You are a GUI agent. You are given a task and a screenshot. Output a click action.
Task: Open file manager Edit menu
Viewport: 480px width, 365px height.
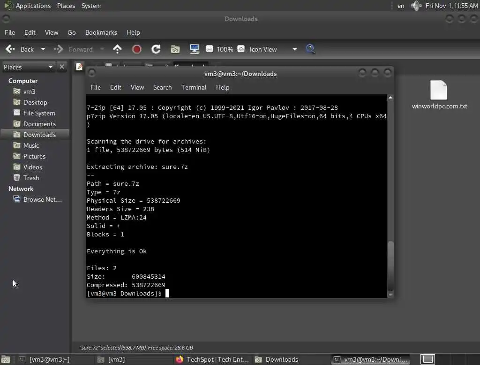tap(30, 32)
